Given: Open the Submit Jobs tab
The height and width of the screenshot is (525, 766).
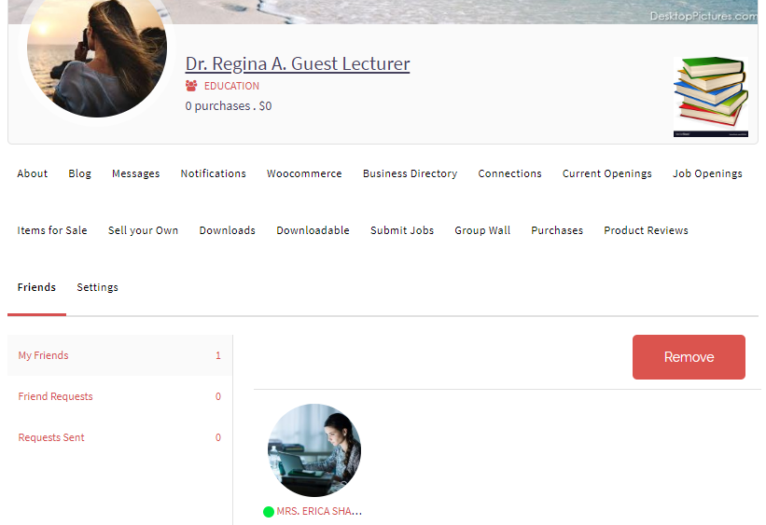Looking at the screenshot, I should tap(402, 230).
